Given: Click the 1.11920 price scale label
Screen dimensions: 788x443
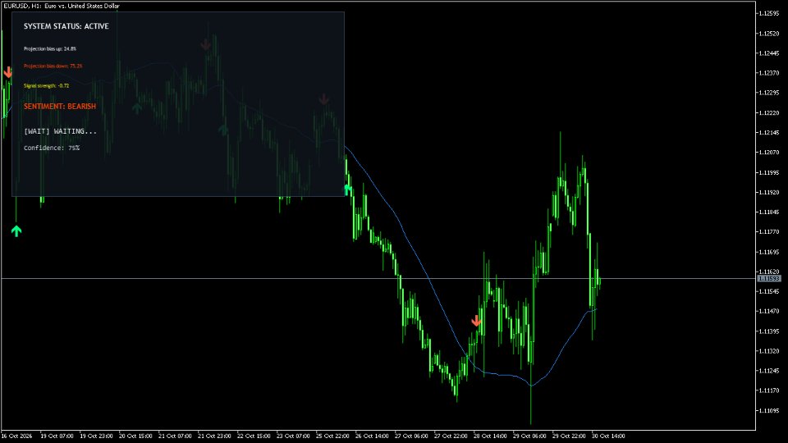Looking at the screenshot, I should coord(768,192).
